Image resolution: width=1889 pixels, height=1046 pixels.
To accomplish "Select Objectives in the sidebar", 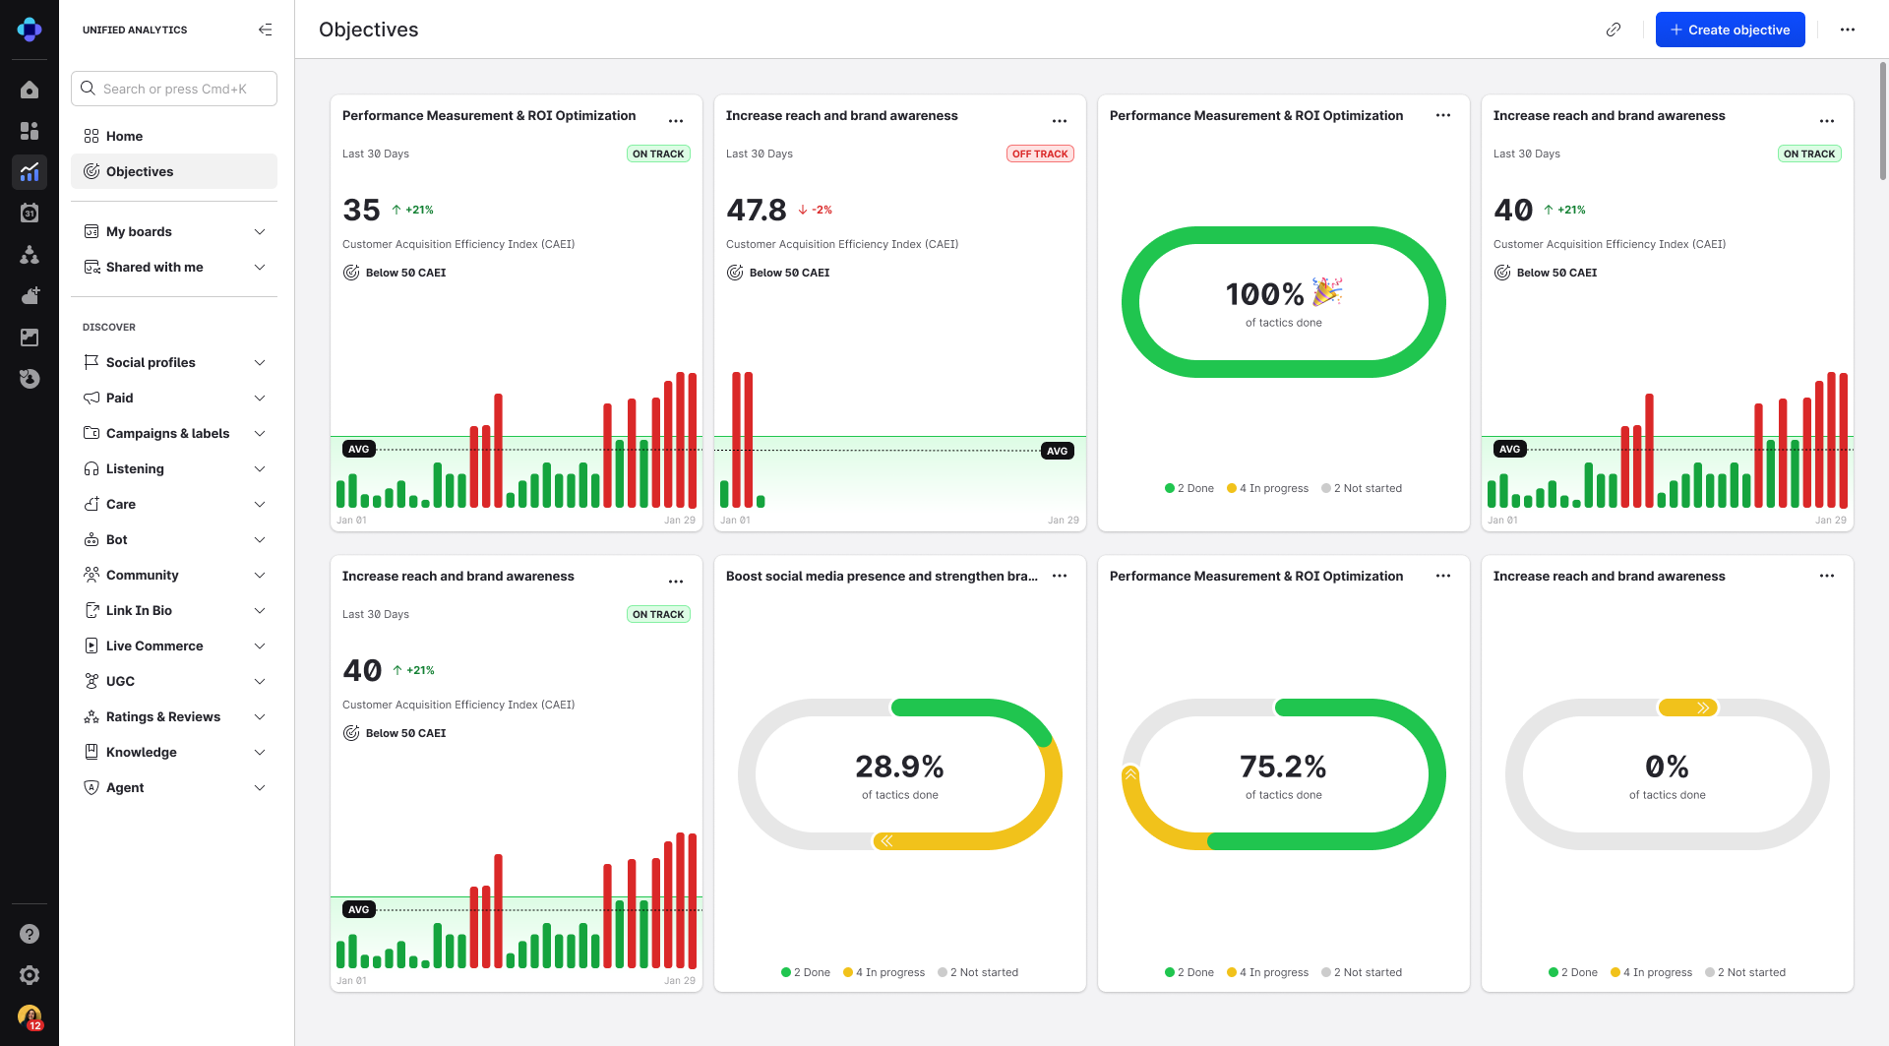I will [139, 171].
